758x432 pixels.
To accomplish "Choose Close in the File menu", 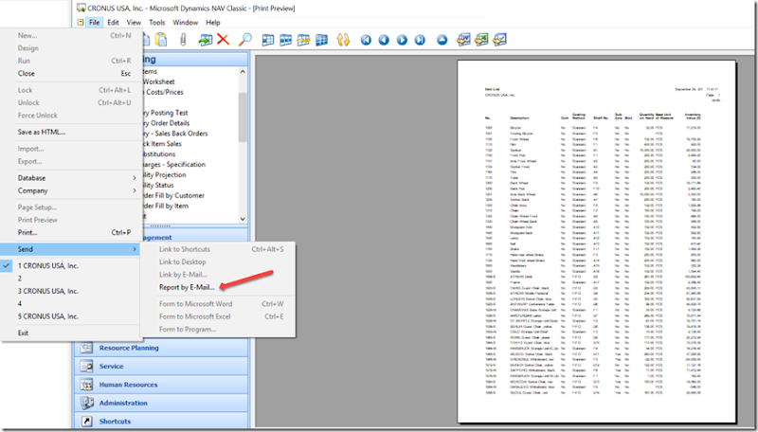I will (x=71, y=74).
